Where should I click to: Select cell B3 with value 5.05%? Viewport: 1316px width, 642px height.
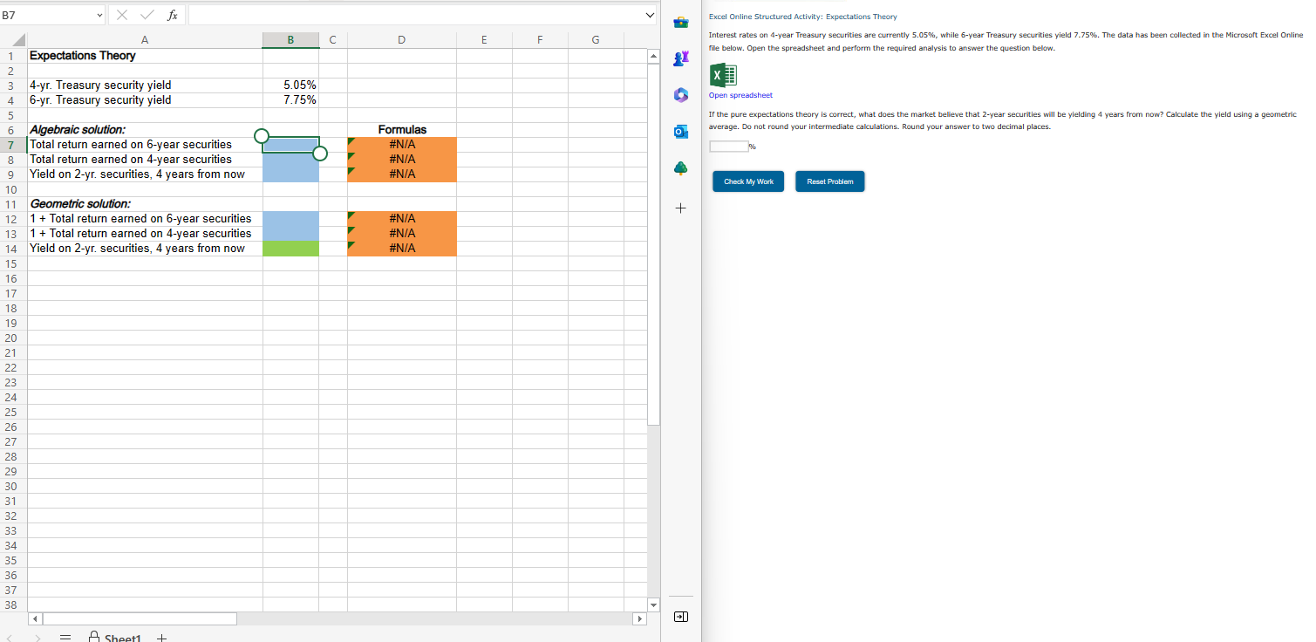tap(290, 85)
